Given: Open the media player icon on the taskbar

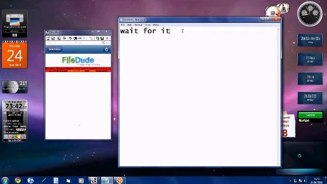Looking at the screenshot, I should (x=81, y=180).
